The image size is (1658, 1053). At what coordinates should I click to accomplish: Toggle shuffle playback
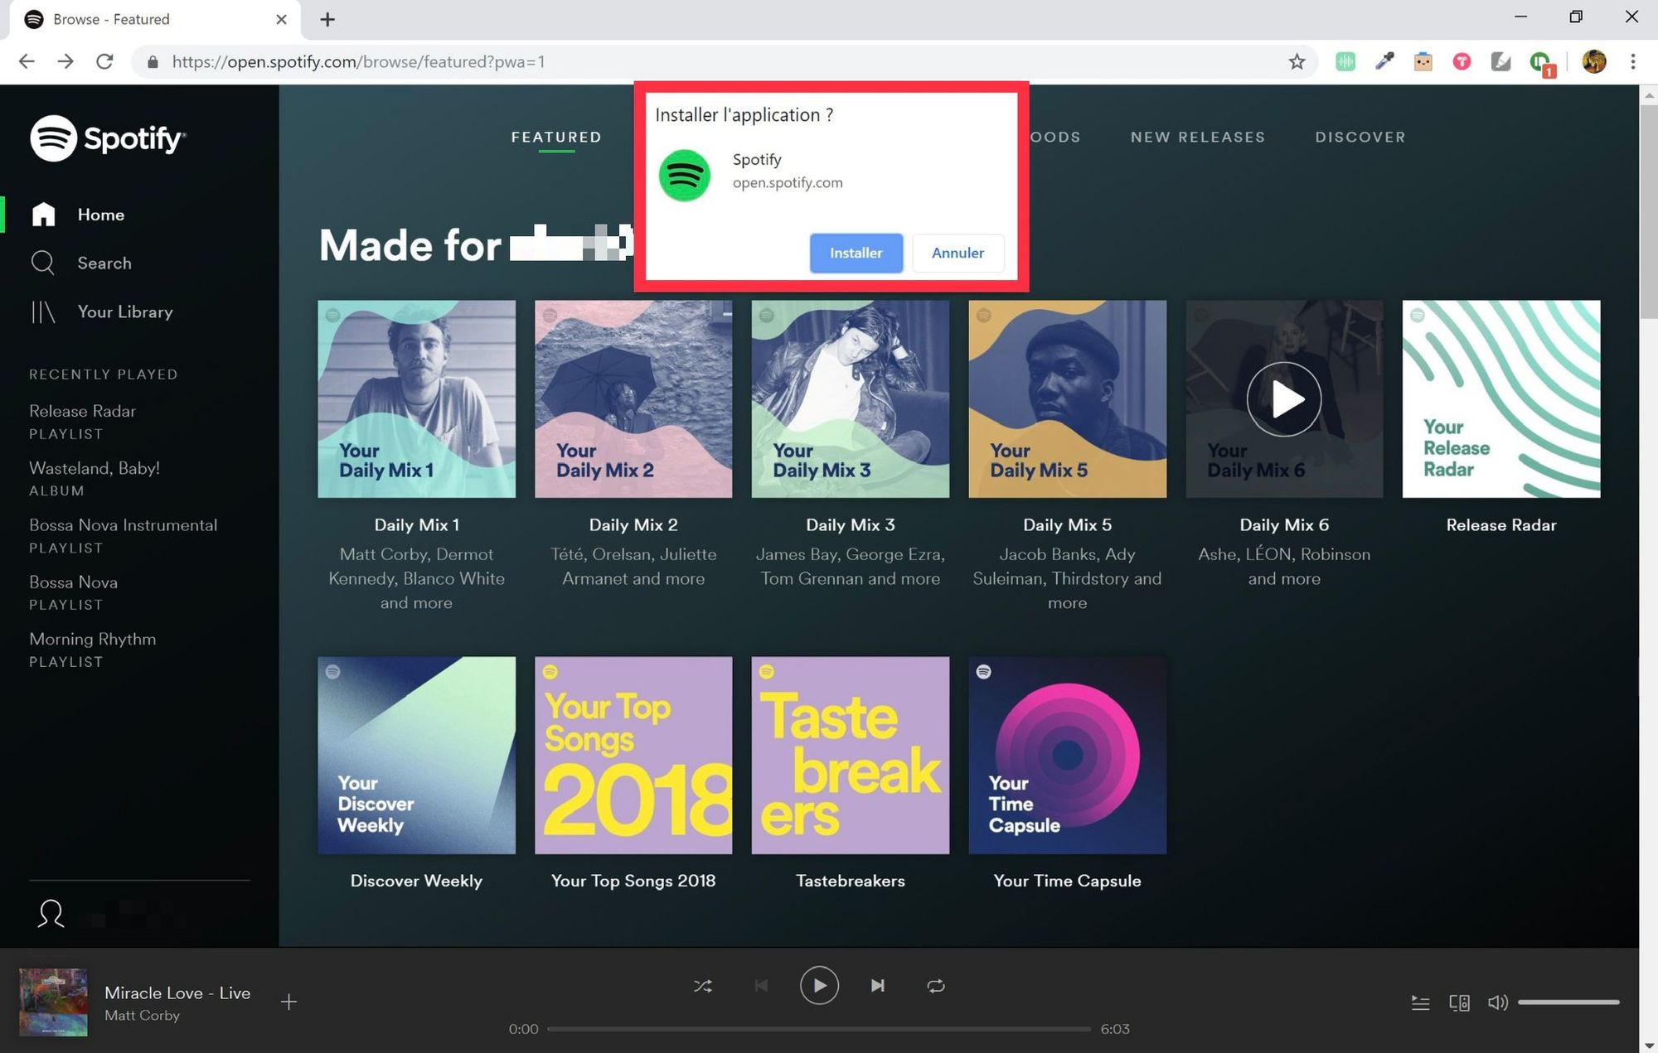click(x=702, y=986)
